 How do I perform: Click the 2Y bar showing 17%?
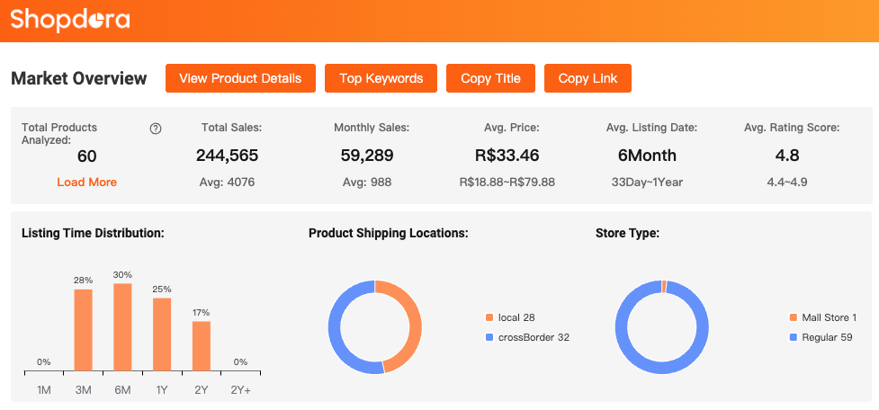coord(202,345)
